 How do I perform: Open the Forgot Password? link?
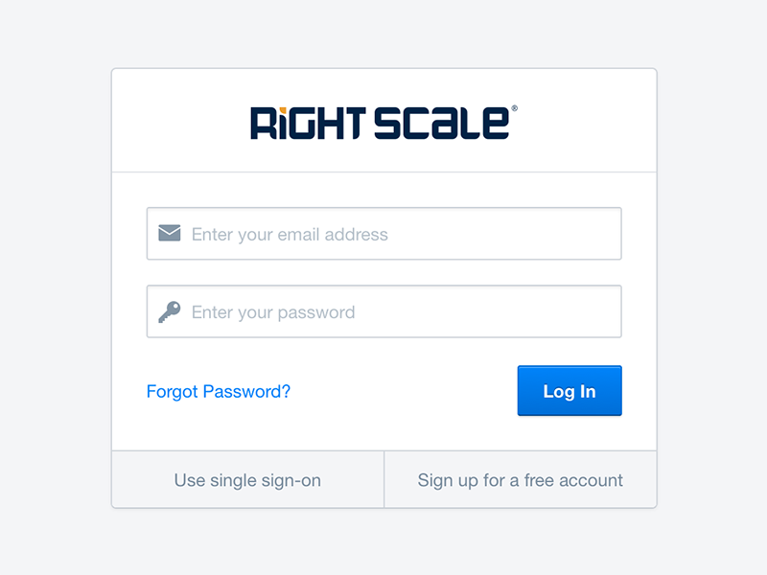[x=219, y=392]
